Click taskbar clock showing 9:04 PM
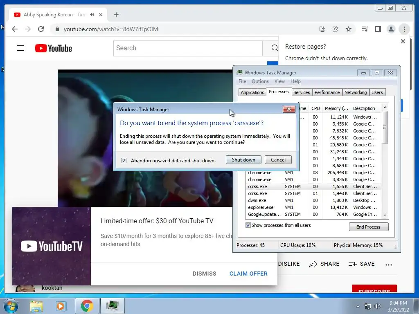 coord(398,306)
